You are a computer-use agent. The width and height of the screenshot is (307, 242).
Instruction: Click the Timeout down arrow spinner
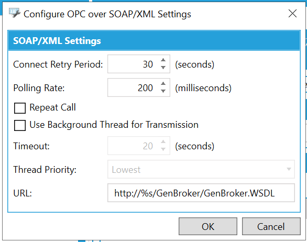click(163, 149)
